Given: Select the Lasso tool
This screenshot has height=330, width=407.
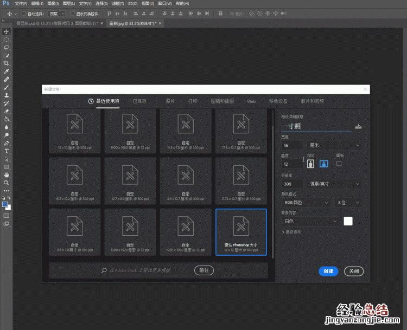Looking at the screenshot, I should point(7,48).
